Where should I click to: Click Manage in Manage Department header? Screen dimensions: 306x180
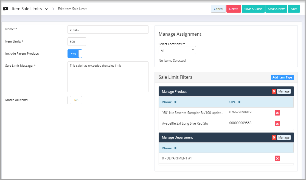[284, 137]
